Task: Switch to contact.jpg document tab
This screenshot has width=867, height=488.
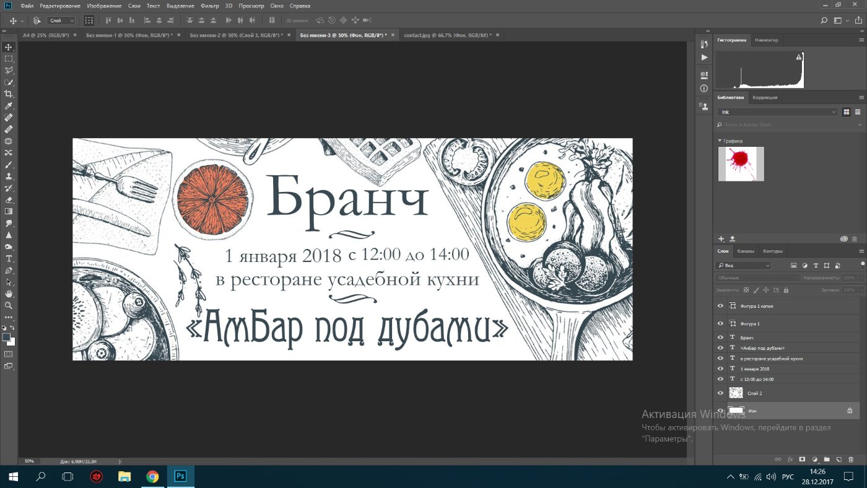Action: pyautogui.click(x=447, y=35)
